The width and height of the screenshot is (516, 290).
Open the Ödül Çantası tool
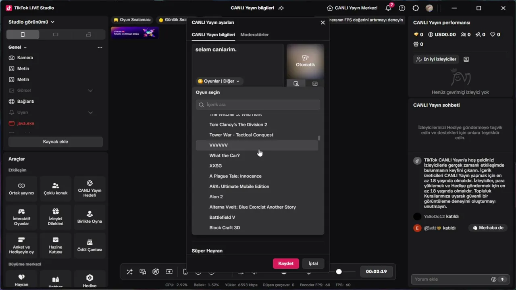coord(89,245)
